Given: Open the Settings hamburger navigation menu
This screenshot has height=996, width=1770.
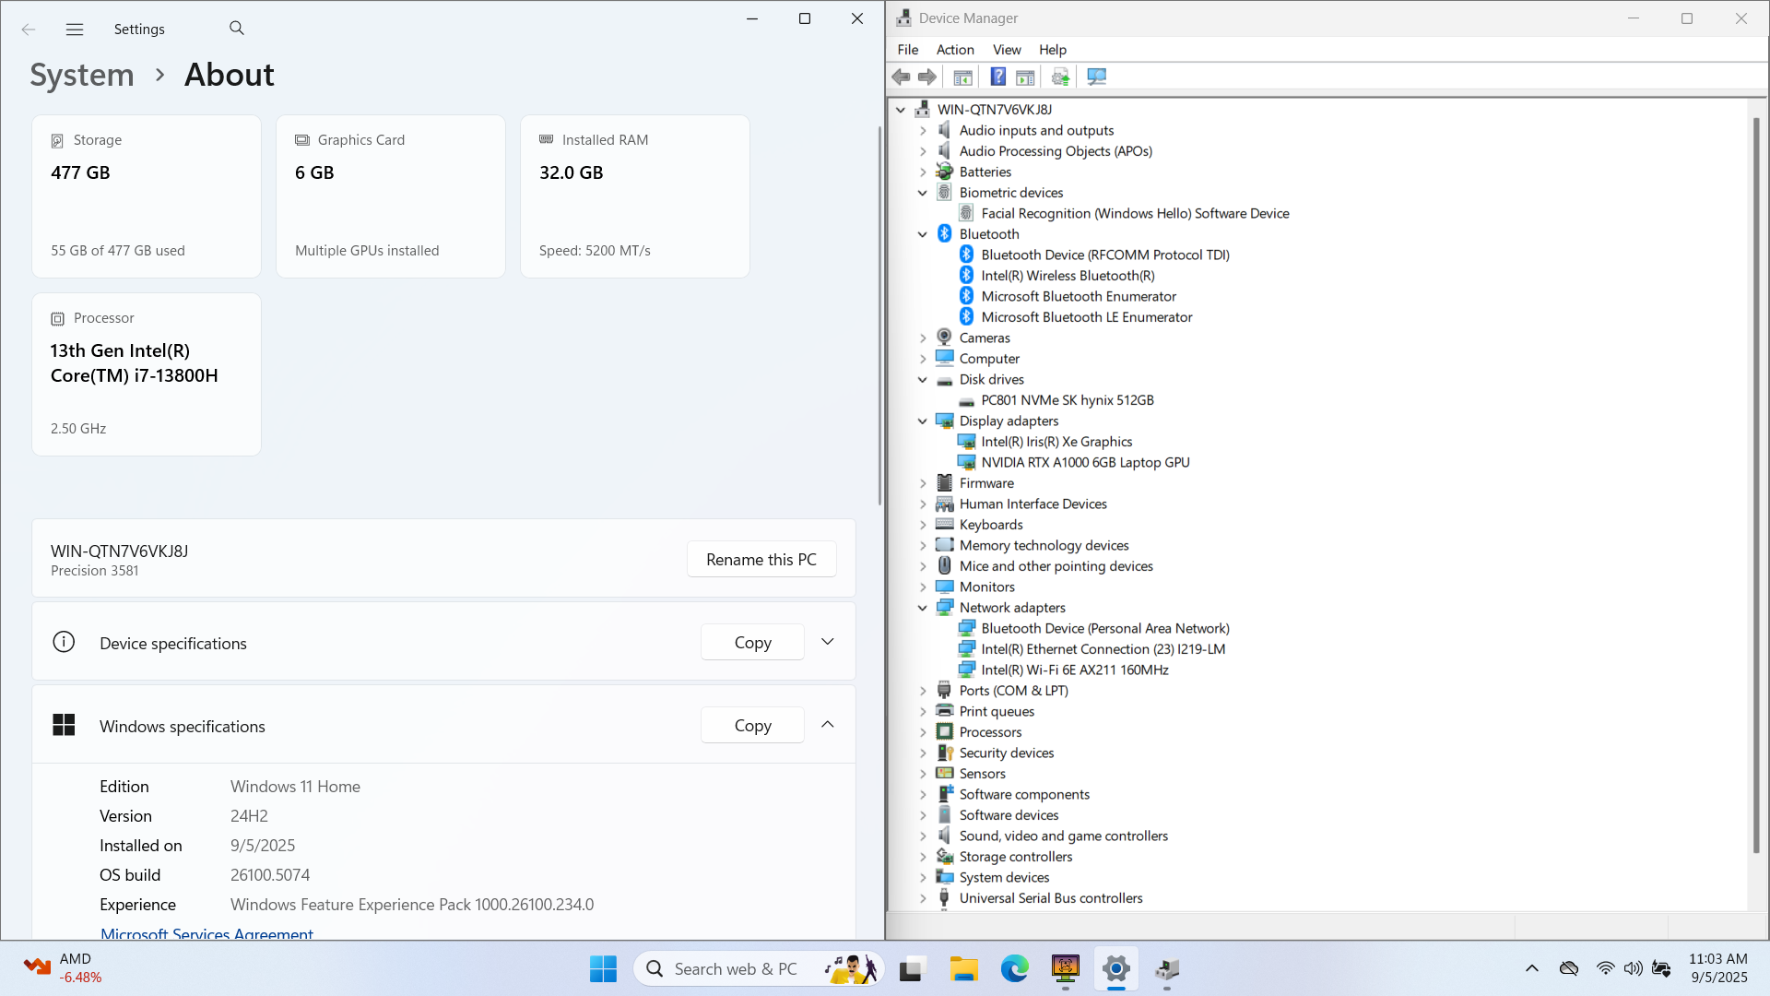Looking at the screenshot, I should tap(75, 30).
